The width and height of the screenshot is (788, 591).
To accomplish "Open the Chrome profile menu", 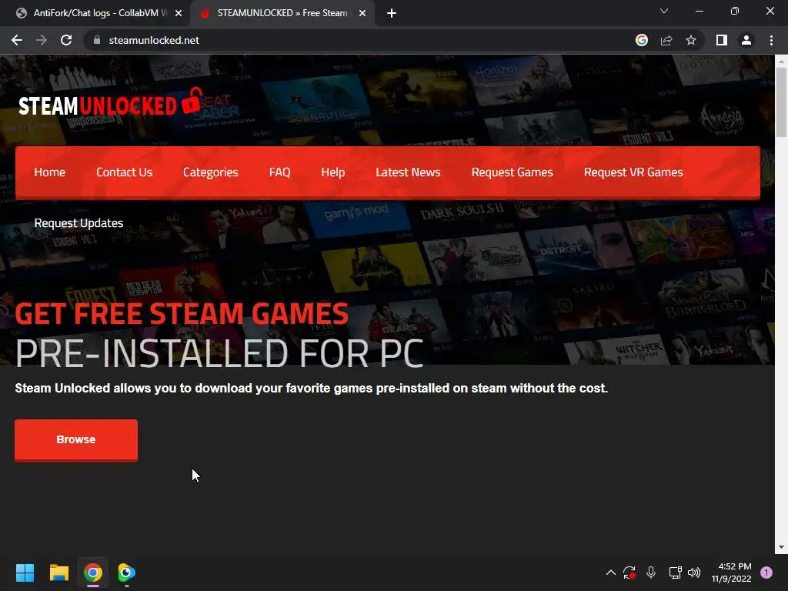I will point(746,40).
